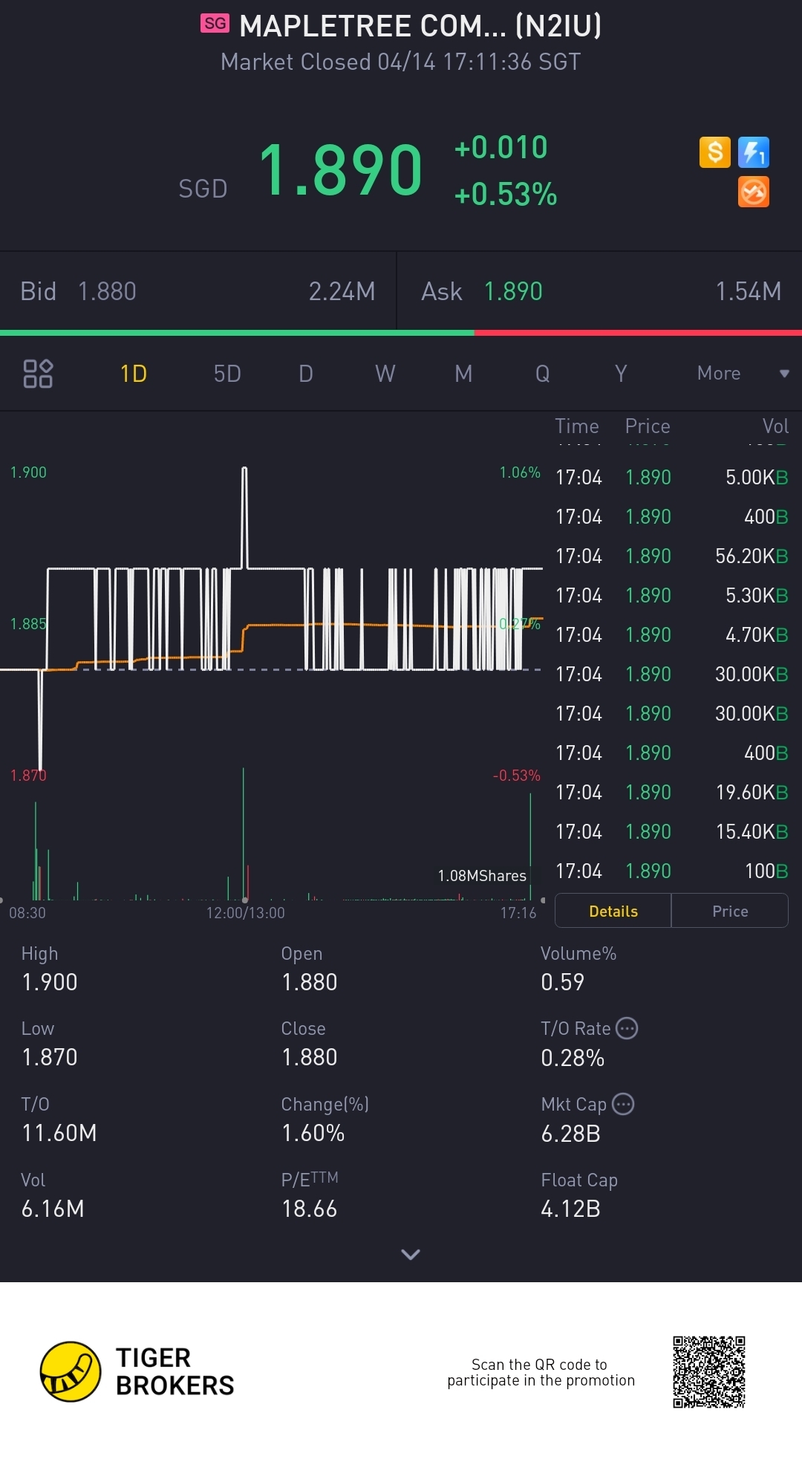Select the 1D chart period

[x=134, y=373]
